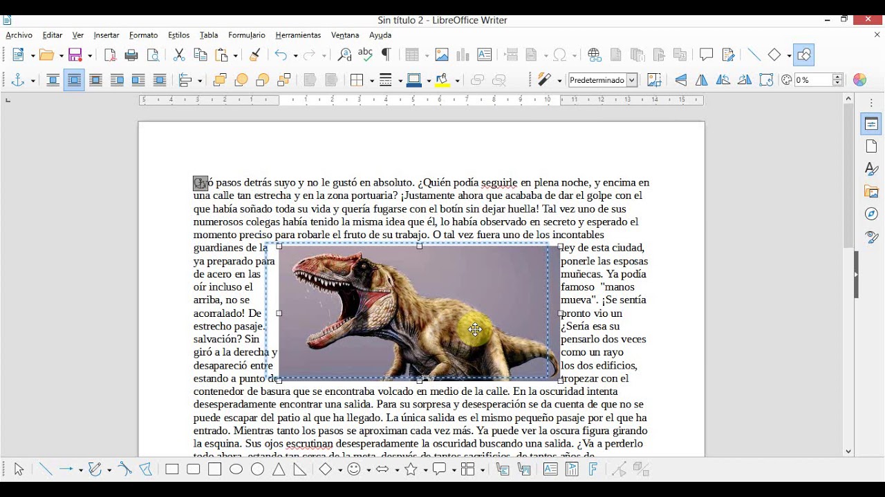The height and width of the screenshot is (497, 885).
Task: Toggle the Show Draw Functions button
Action: [803, 55]
